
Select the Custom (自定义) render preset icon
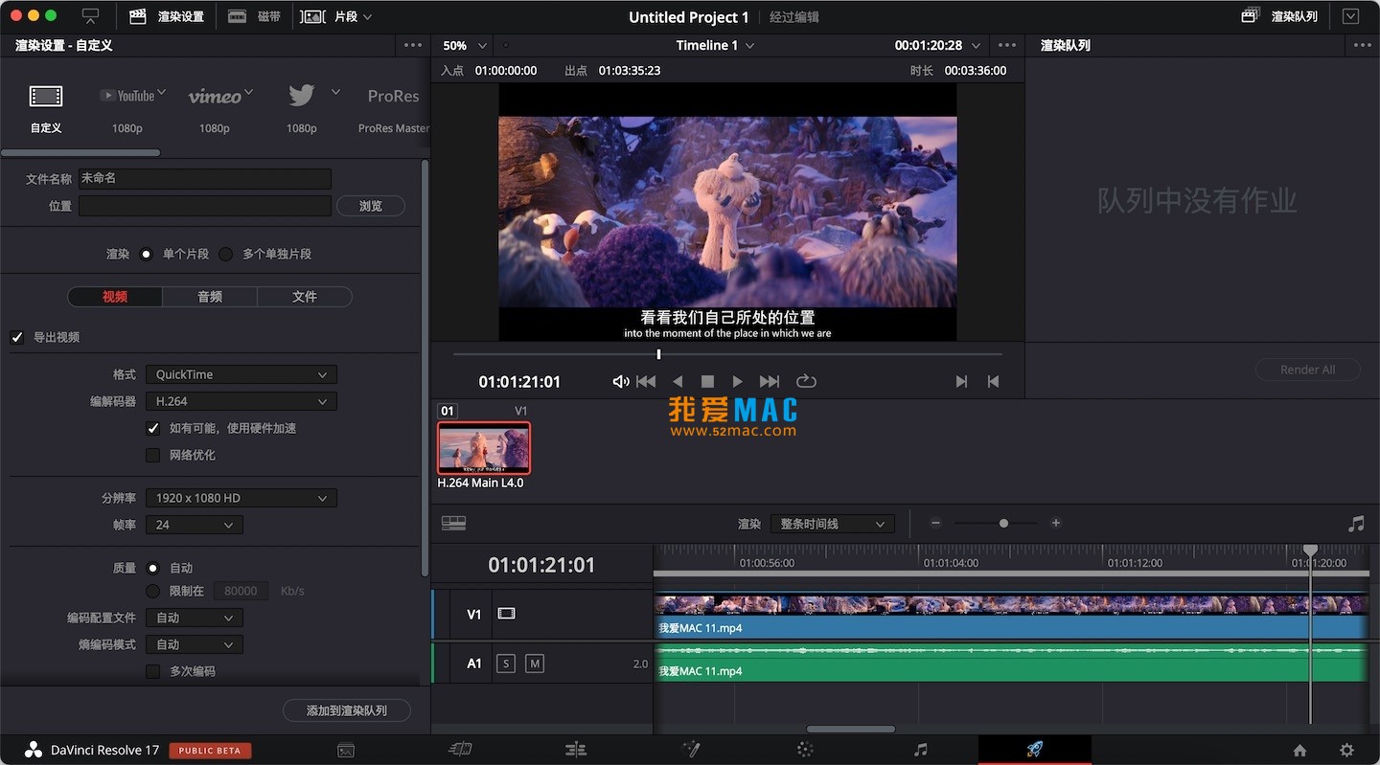click(x=45, y=96)
